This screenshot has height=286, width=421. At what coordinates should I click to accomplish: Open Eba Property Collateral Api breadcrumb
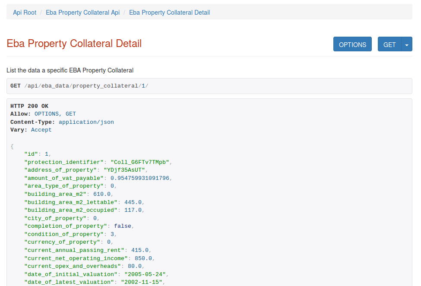(83, 13)
